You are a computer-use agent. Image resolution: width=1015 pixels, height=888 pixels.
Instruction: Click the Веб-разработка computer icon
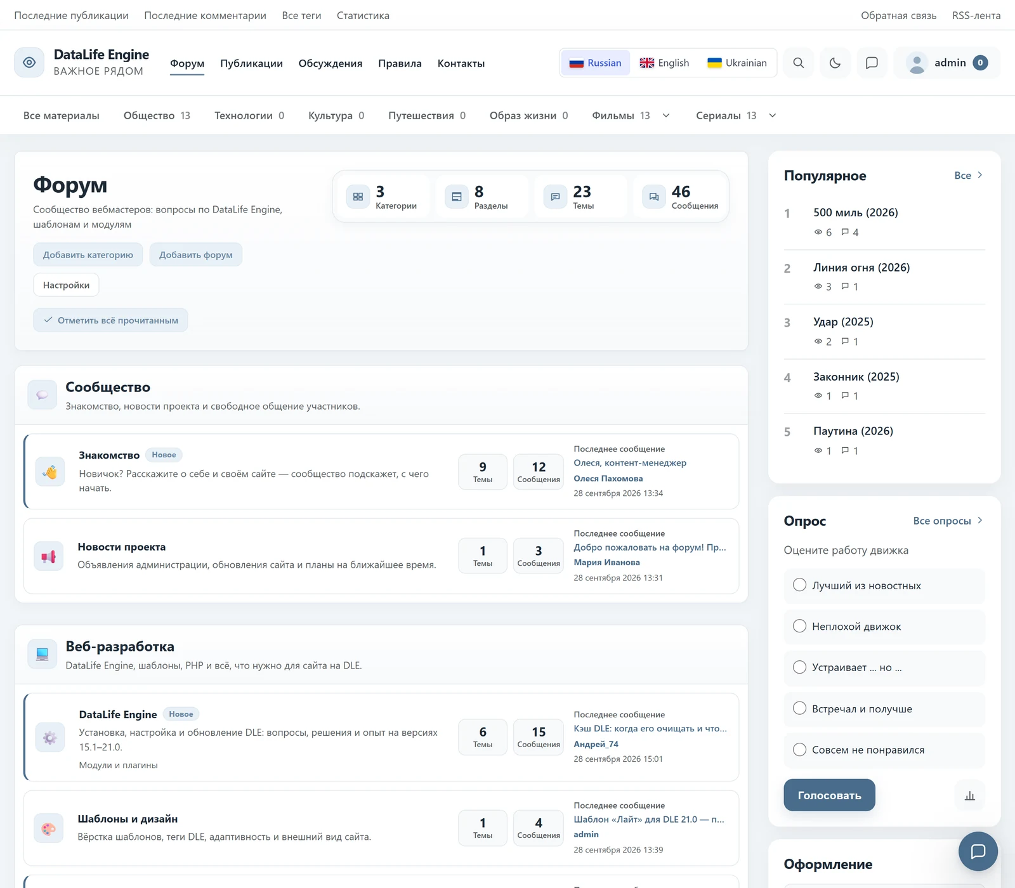(x=43, y=655)
